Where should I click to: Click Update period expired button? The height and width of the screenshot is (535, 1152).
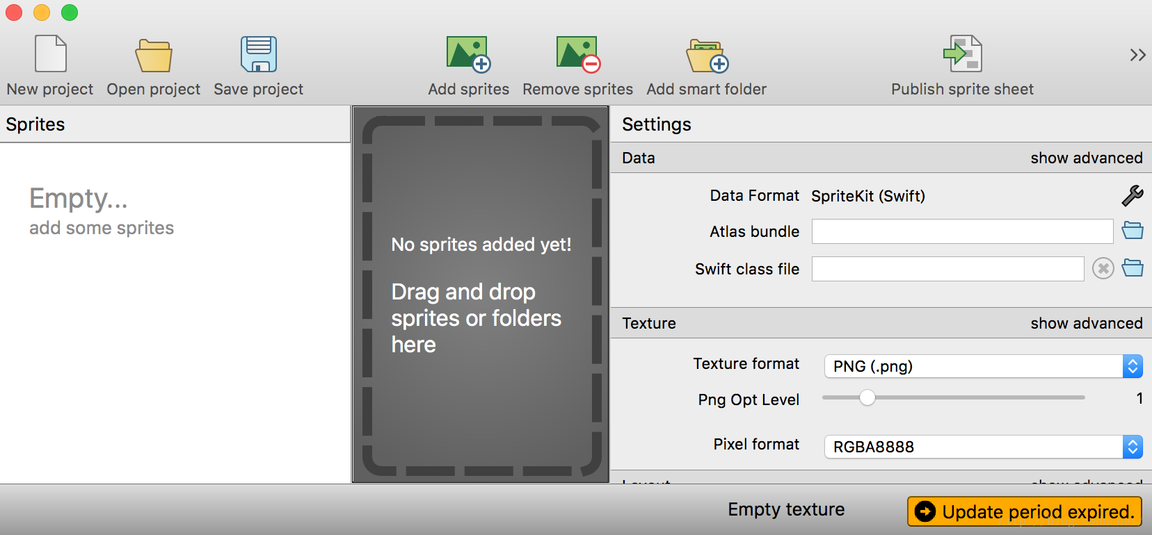click(x=1025, y=511)
